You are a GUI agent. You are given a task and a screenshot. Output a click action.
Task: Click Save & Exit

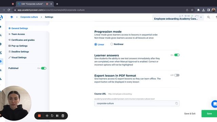tap(190, 114)
